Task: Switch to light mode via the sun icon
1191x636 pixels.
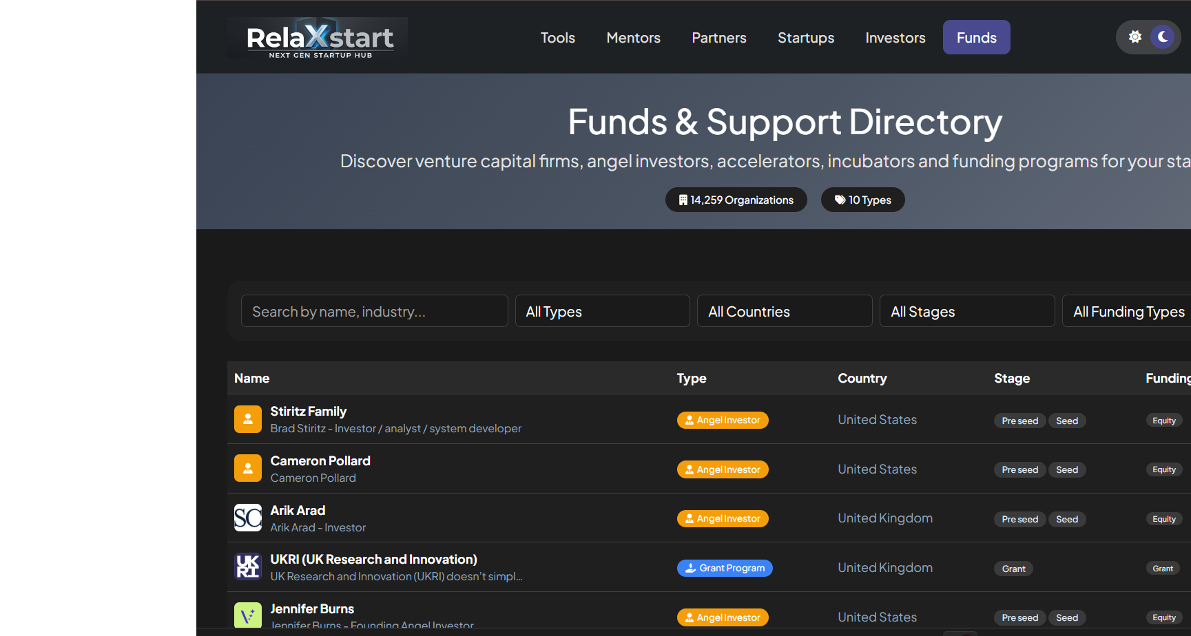Action: click(1135, 36)
